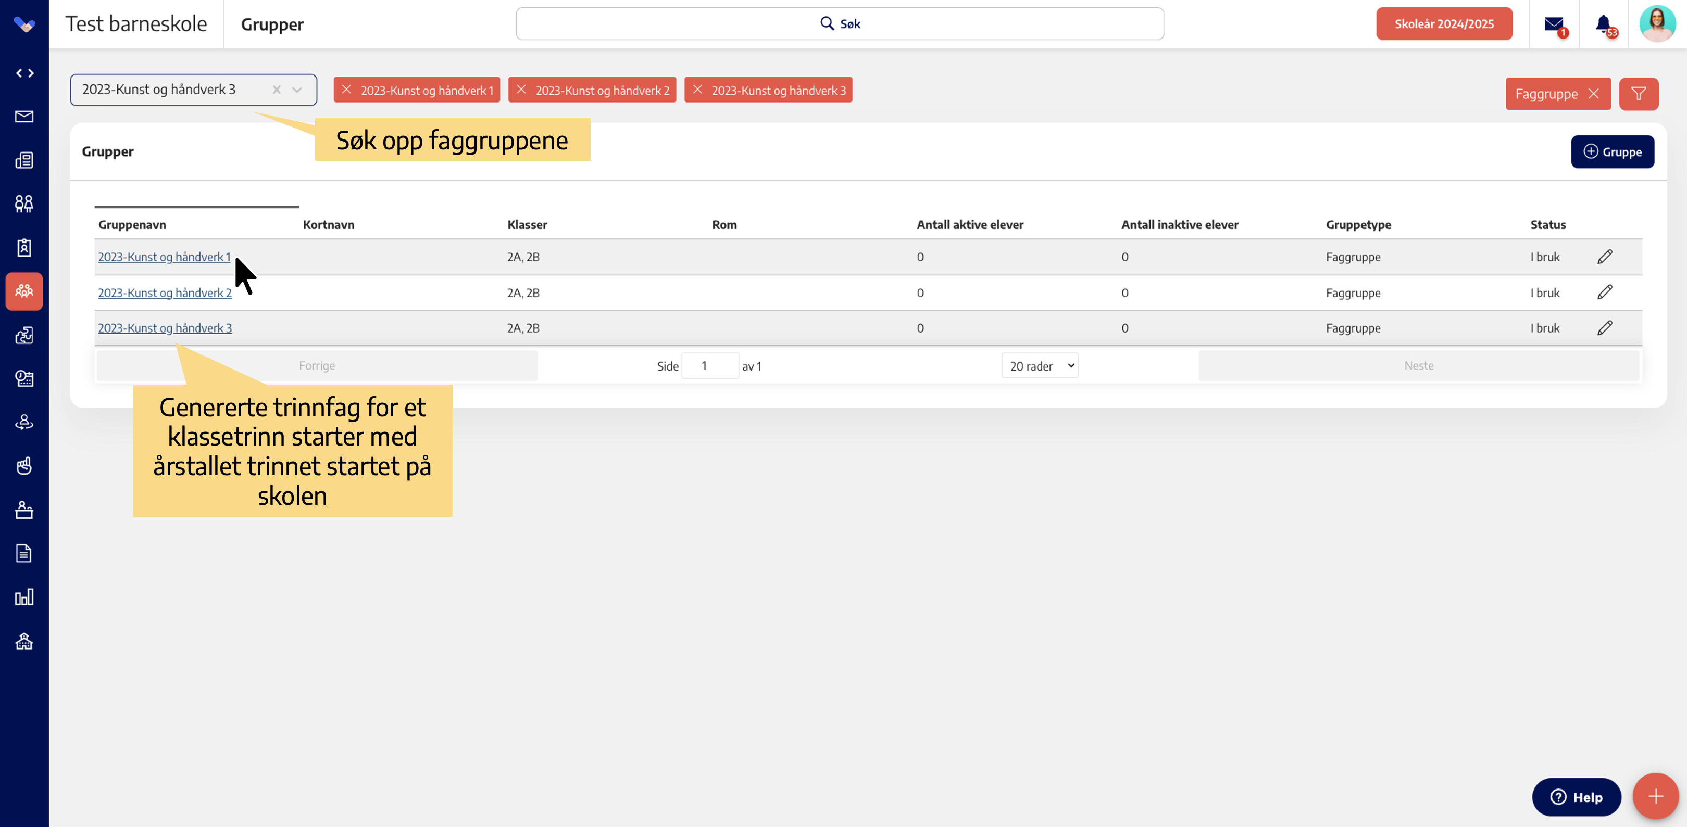Image resolution: width=1687 pixels, height=827 pixels.
Task: Remove the 2023-Kunst og håndverk 1 tag
Action: point(346,90)
